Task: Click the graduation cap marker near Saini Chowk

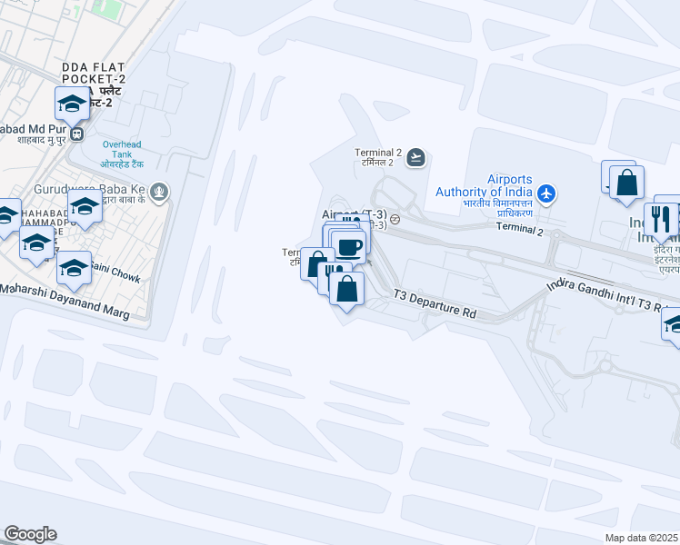Action: pyautogui.click(x=74, y=268)
